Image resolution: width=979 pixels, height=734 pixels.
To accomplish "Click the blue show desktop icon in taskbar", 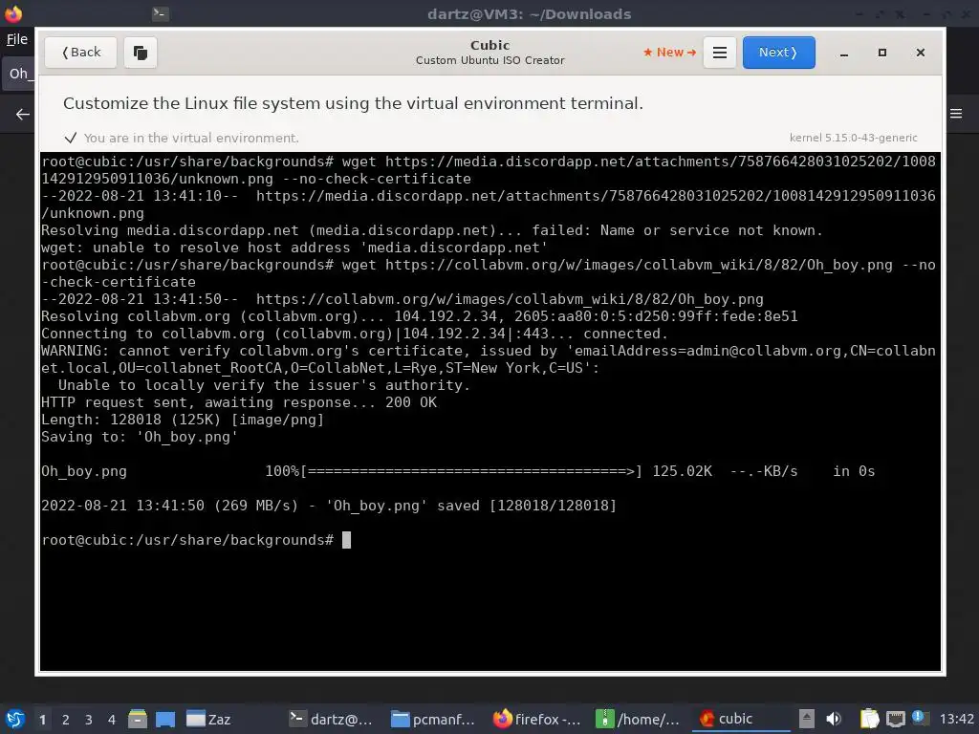I will 165,719.
